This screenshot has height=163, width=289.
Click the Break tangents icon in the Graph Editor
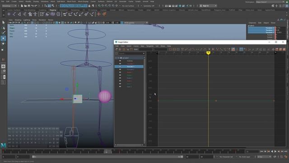pyautogui.click(x=217, y=49)
